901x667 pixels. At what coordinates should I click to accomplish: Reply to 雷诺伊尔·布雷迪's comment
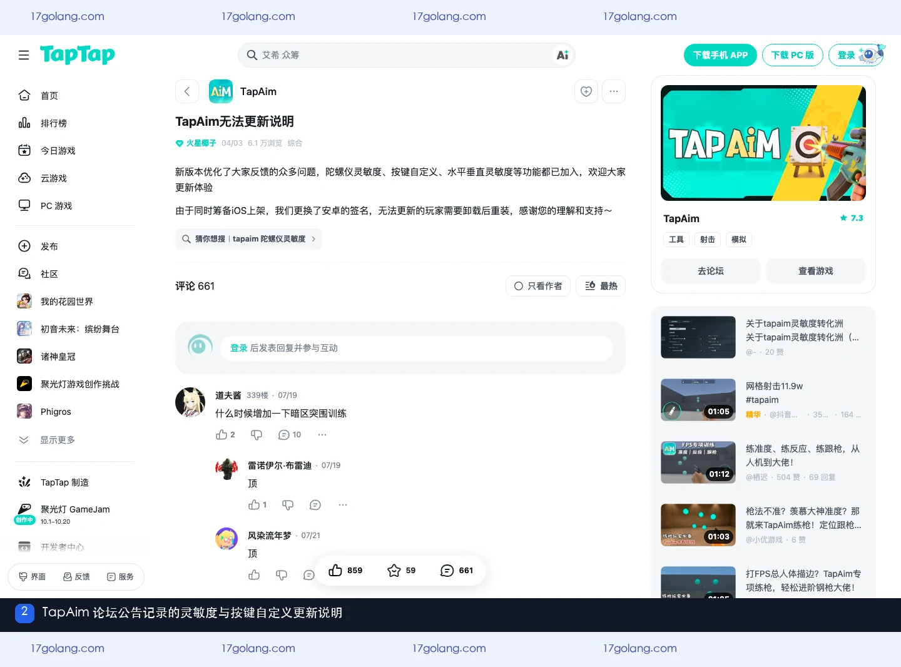click(315, 505)
